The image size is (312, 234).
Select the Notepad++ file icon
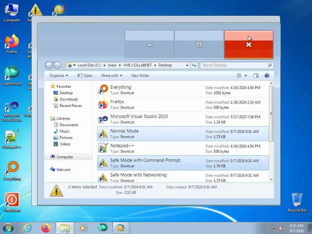pyautogui.click(x=103, y=148)
